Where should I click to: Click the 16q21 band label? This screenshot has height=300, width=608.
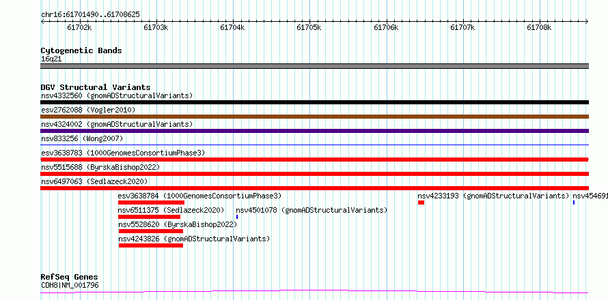[51, 59]
